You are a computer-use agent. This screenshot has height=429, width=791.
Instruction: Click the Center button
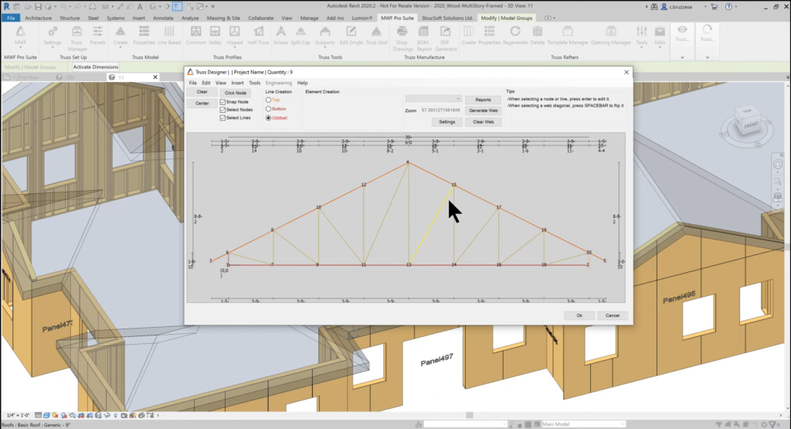tap(202, 103)
